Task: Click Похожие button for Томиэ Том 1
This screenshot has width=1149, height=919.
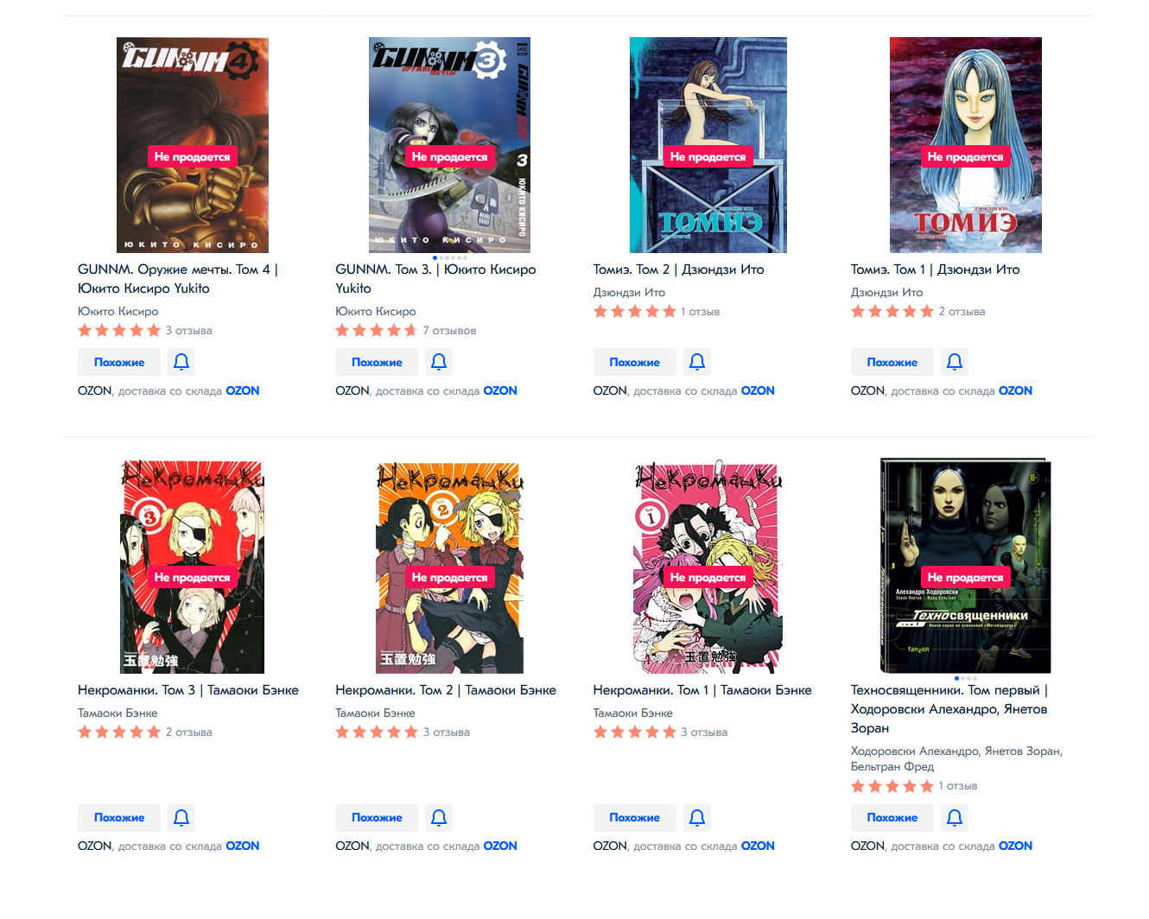Action: coord(892,362)
